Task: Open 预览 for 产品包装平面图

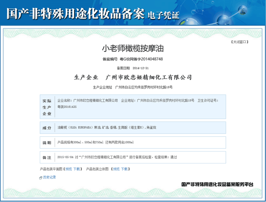Action: click(69, 169)
